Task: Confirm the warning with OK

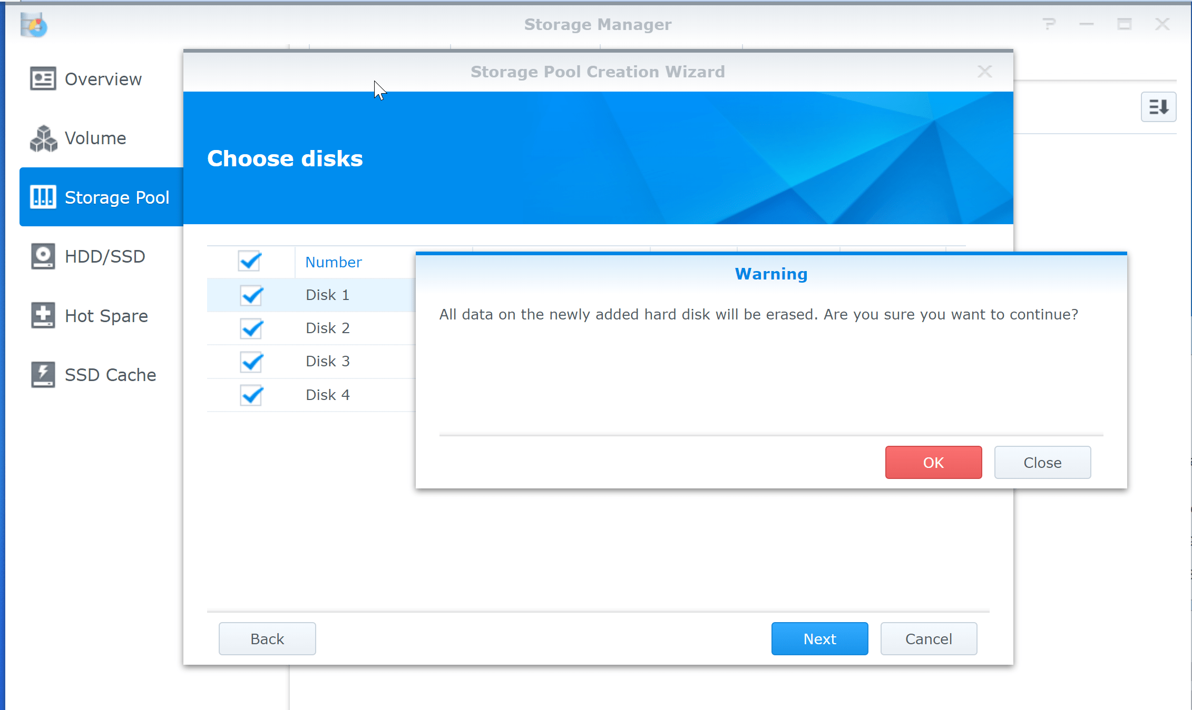Action: click(x=933, y=462)
